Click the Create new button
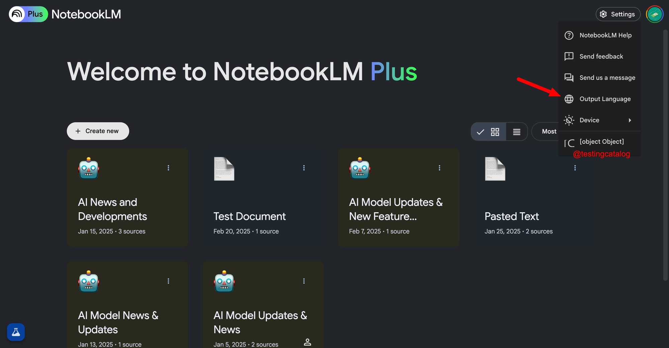669x348 pixels. (98, 131)
